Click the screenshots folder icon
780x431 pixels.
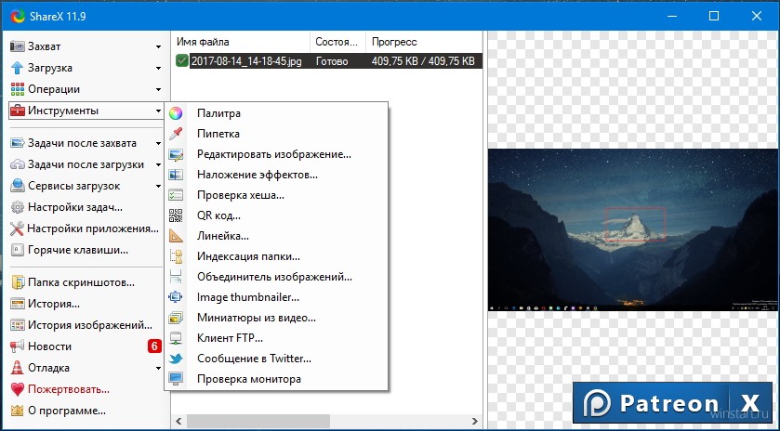click(18, 282)
